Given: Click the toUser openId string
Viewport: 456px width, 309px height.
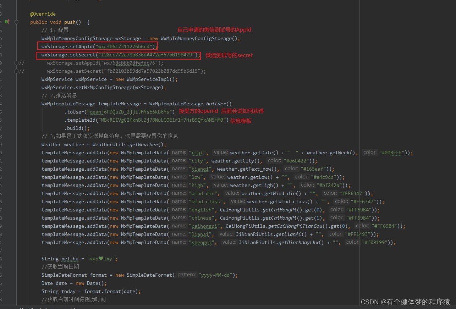Looking at the screenshot, I should coord(129,112).
